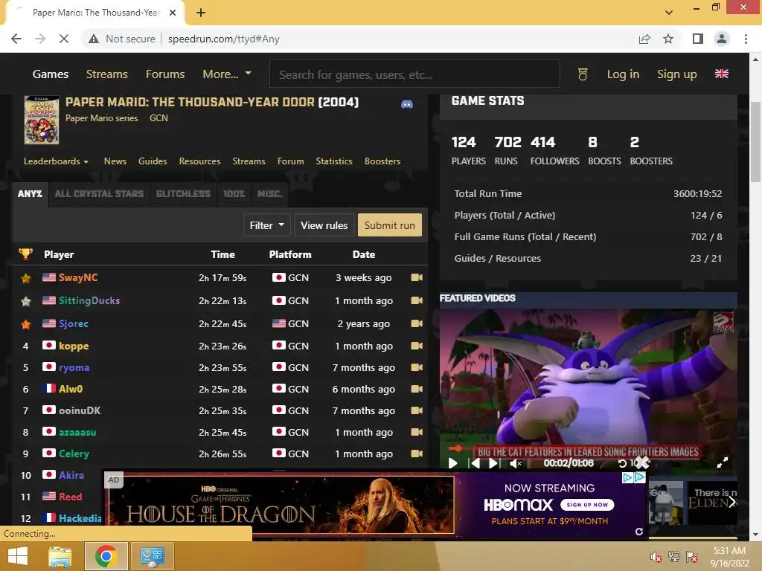Open the Games navigation item
Image resolution: width=762 pixels, height=571 pixels.
click(x=51, y=74)
